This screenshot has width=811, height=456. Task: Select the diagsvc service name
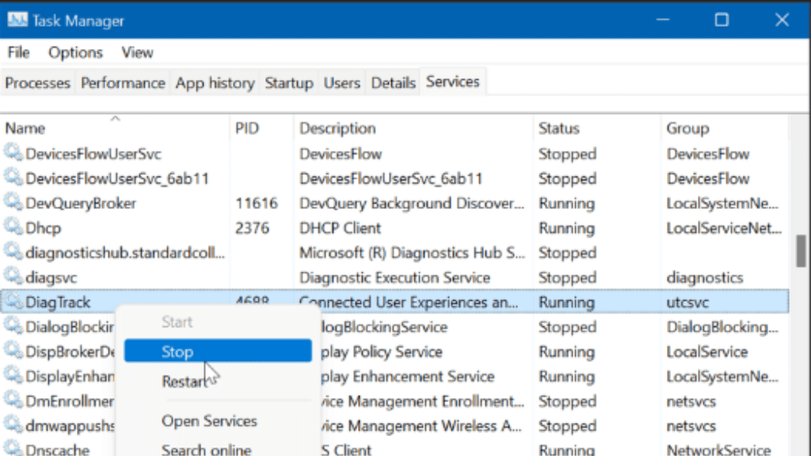click(x=51, y=278)
